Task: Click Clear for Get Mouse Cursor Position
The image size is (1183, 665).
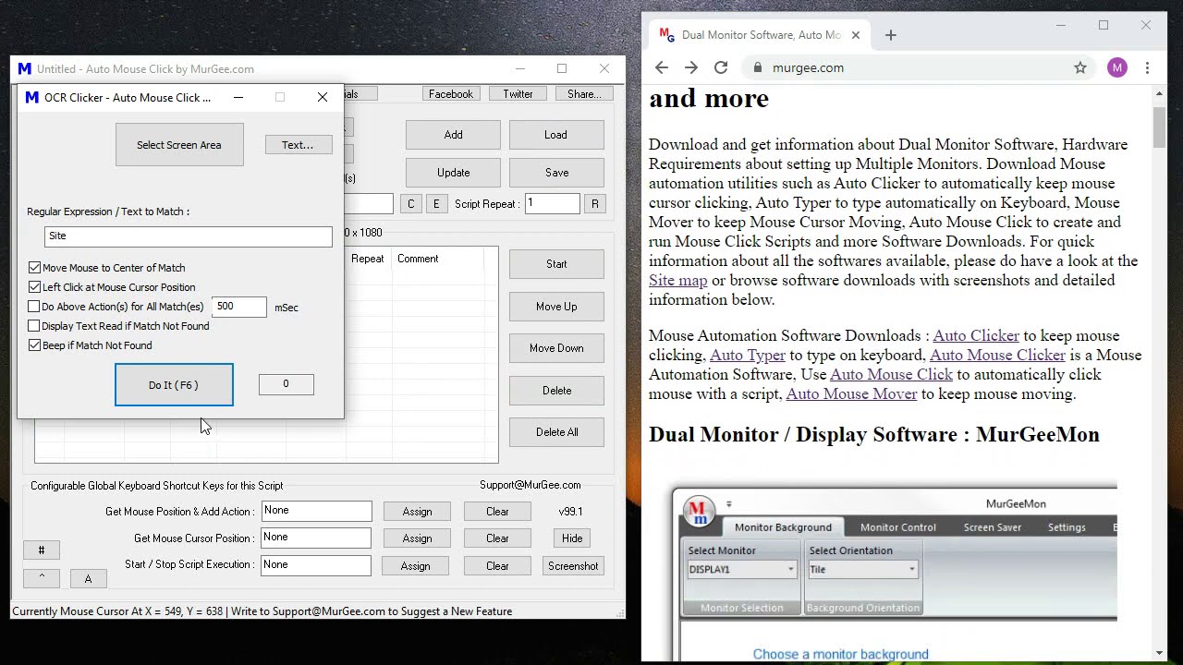Action: coord(497,538)
